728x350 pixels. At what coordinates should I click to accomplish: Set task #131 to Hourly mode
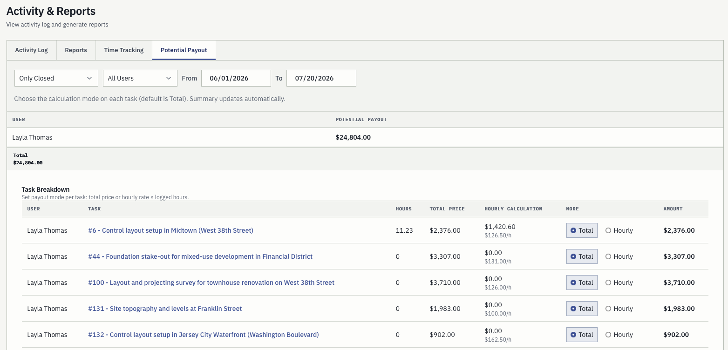pyautogui.click(x=619, y=309)
